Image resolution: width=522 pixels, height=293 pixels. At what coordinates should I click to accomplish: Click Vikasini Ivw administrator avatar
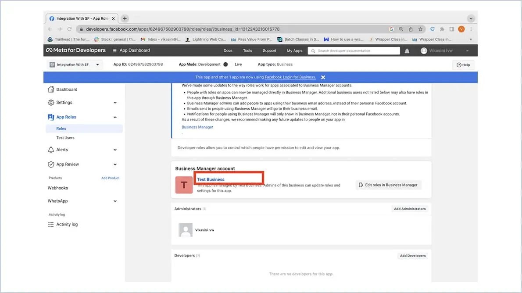[186, 230]
